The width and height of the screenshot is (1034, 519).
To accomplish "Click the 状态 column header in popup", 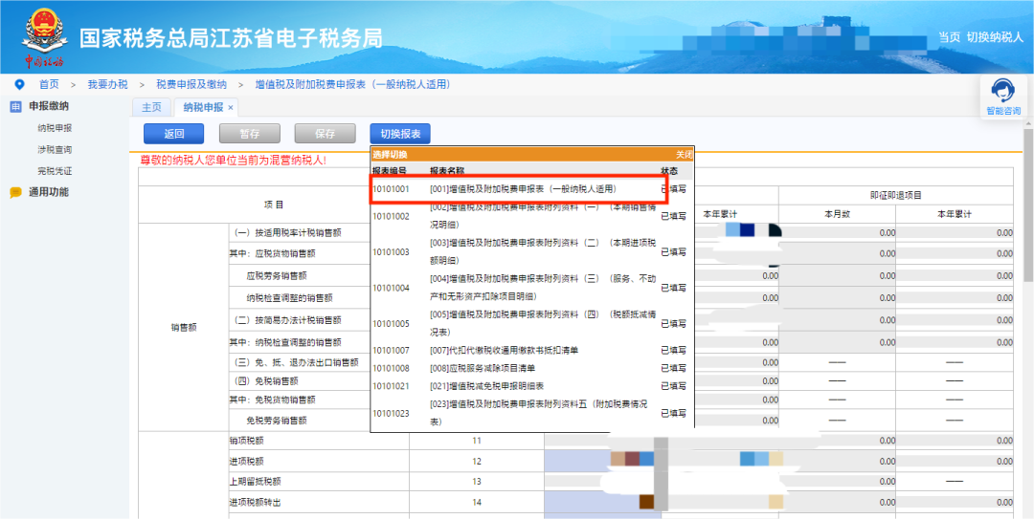I will tap(668, 170).
